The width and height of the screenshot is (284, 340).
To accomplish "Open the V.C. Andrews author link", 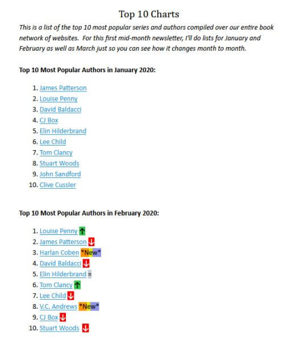I will click(x=59, y=306).
